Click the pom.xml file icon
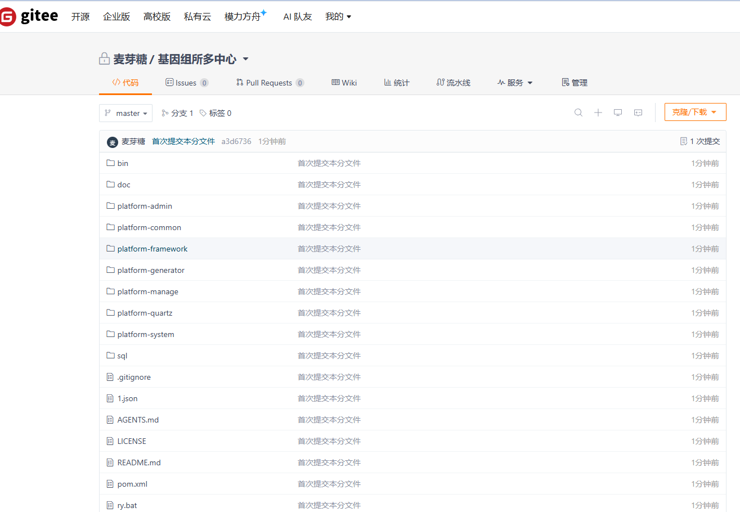Screen dimensions: 740x512 tap(110, 484)
